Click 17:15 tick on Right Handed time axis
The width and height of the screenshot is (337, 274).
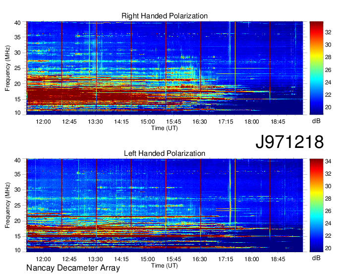click(x=225, y=122)
